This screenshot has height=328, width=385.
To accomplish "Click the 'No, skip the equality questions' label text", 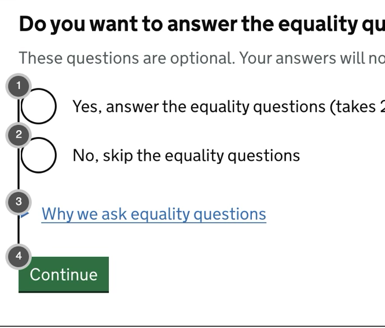I will coord(186,156).
